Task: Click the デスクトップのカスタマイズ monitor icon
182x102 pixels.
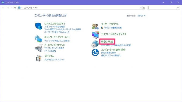Action: (x=95, y=35)
